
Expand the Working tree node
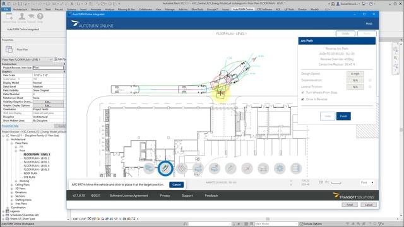click(x=16, y=181)
